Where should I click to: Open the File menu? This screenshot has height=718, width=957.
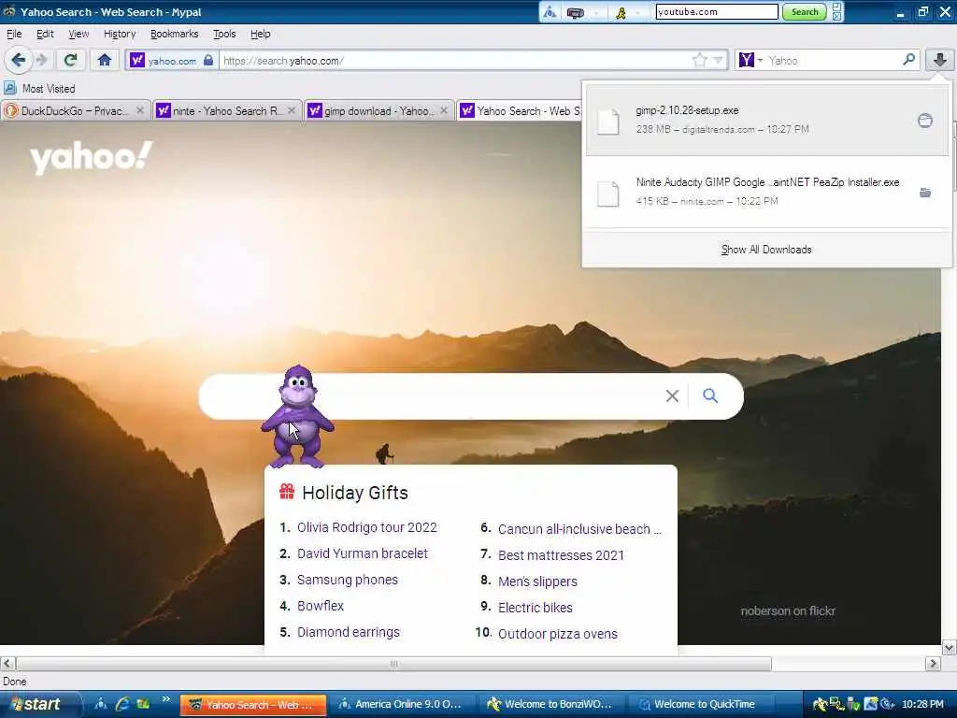14,35
